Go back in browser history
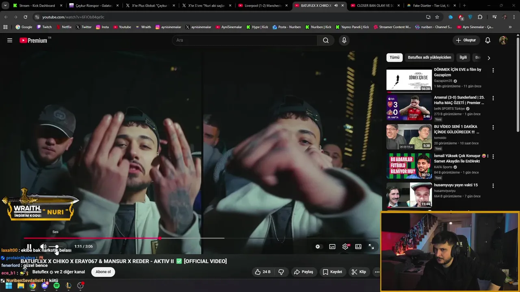Viewport: 520px width, 292px height. click(6, 17)
